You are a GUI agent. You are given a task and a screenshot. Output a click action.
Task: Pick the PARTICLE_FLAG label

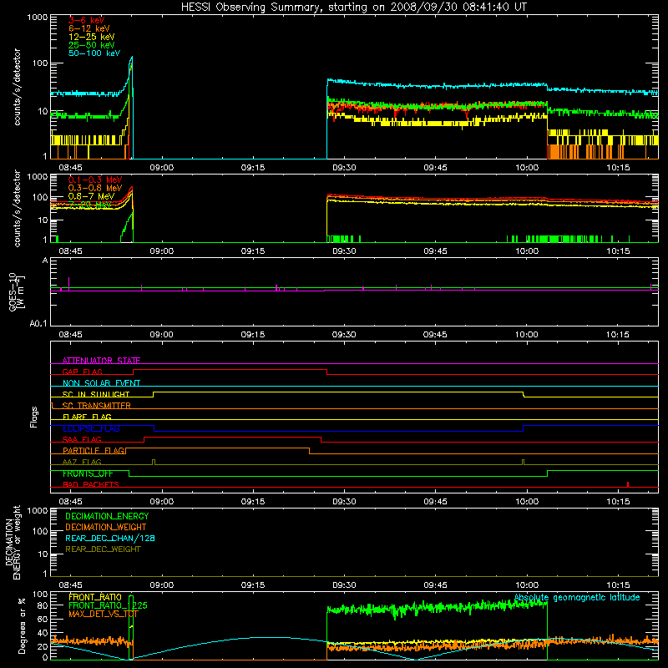94,450
